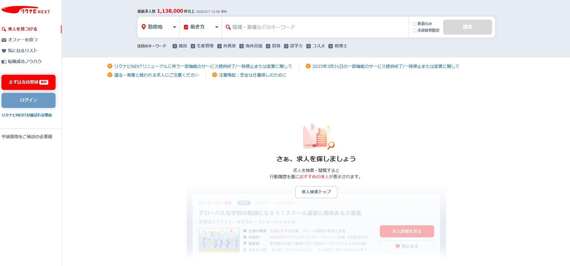This screenshot has height=266, width=570.
Task: Open the 2025年3月31日の一部機能 notice link
Action: pyautogui.click(x=386, y=66)
